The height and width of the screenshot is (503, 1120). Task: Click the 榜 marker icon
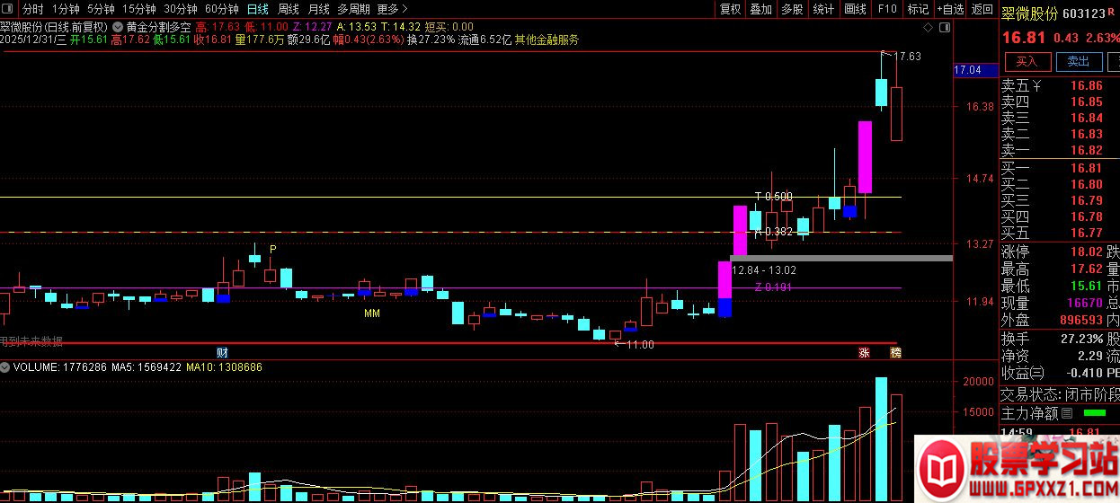[895, 352]
